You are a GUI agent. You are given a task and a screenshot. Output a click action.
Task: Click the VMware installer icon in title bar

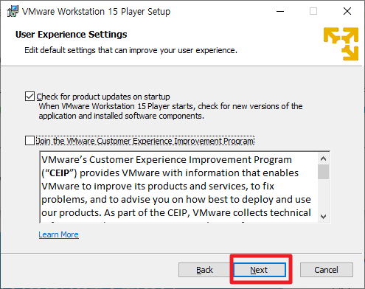(x=13, y=11)
